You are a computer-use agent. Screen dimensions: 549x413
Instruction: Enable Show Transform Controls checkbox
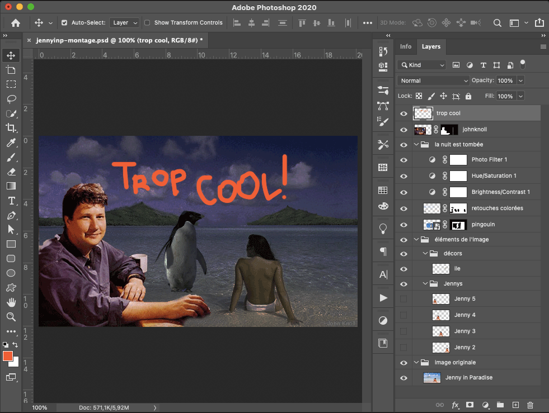click(x=147, y=23)
